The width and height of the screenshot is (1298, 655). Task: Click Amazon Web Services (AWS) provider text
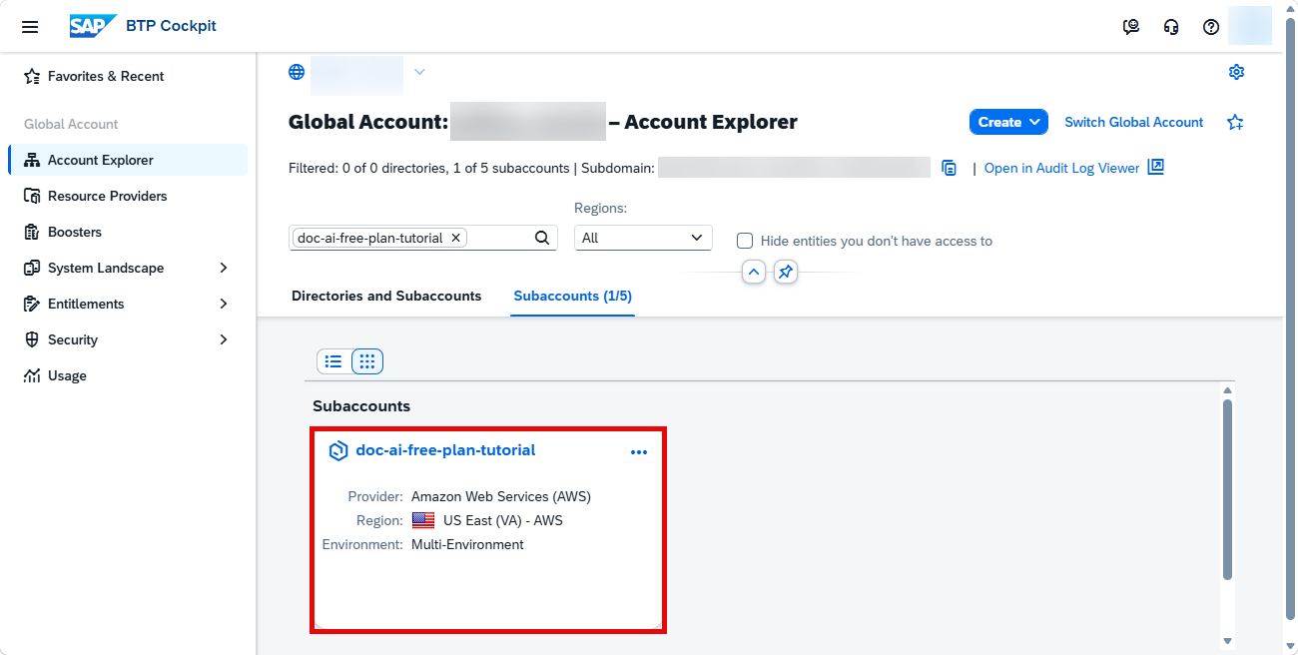[x=501, y=496]
